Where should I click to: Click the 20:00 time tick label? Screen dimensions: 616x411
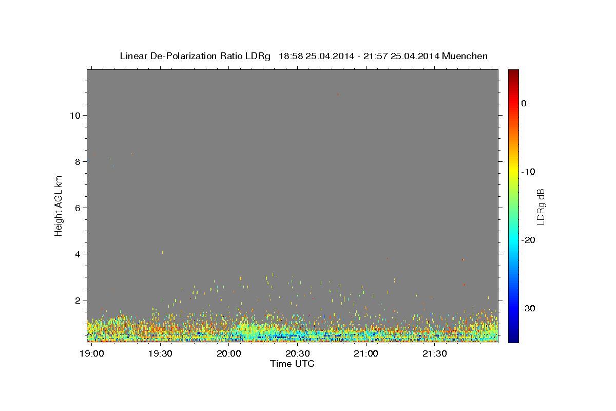[228, 354]
